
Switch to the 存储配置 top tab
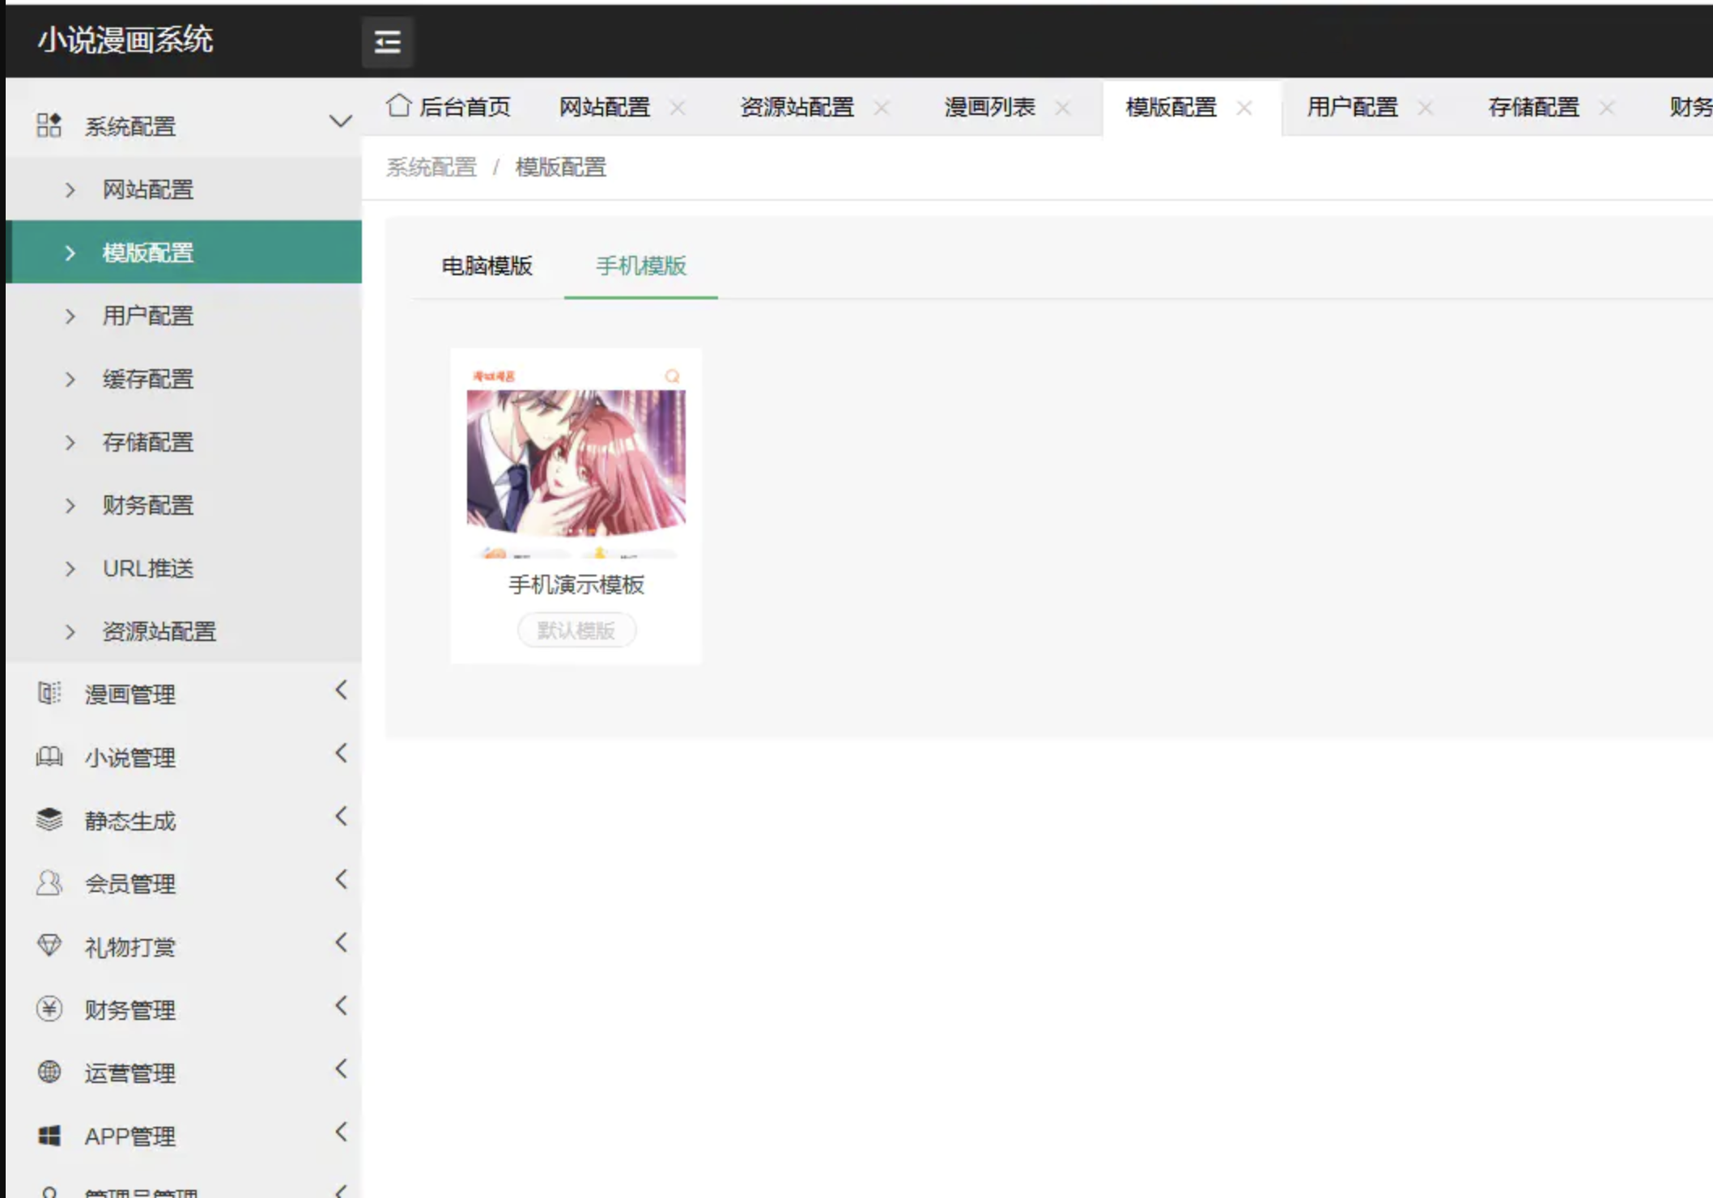(1533, 107)
